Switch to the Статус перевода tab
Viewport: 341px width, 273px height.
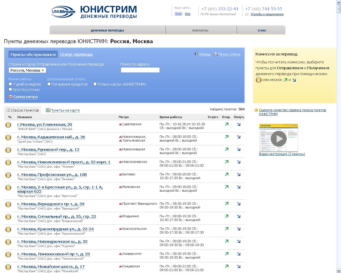[x=76, y=54]
